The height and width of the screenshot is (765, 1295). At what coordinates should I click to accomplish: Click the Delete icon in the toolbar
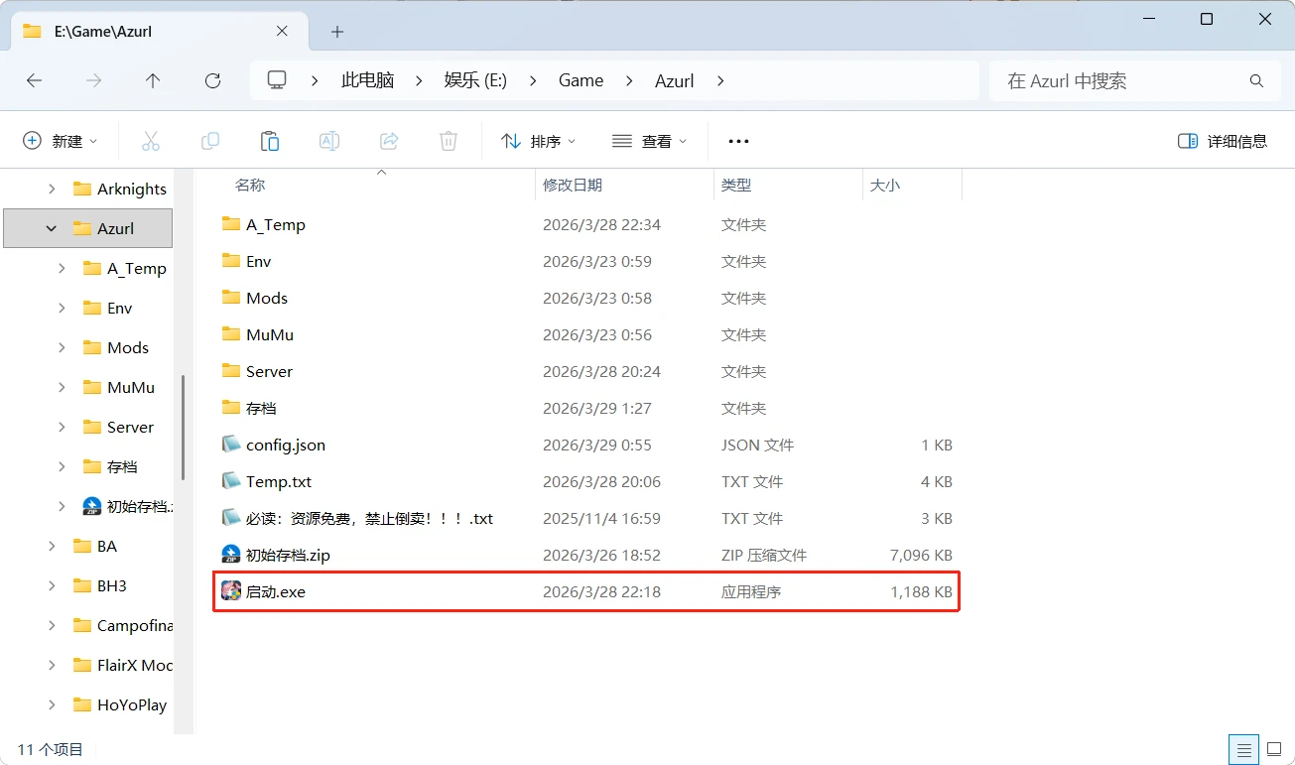[x=448, y=140]
